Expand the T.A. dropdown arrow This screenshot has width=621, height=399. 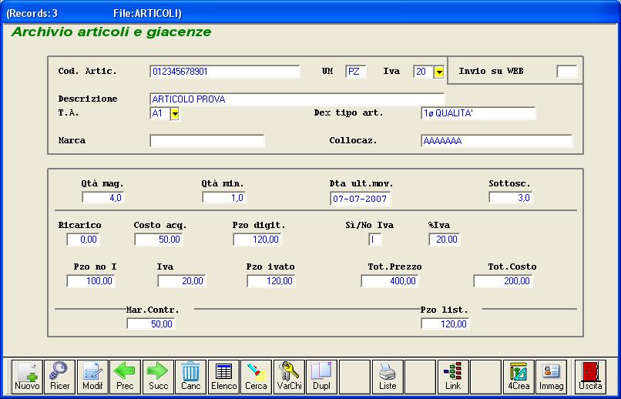(x=175, y=114)
